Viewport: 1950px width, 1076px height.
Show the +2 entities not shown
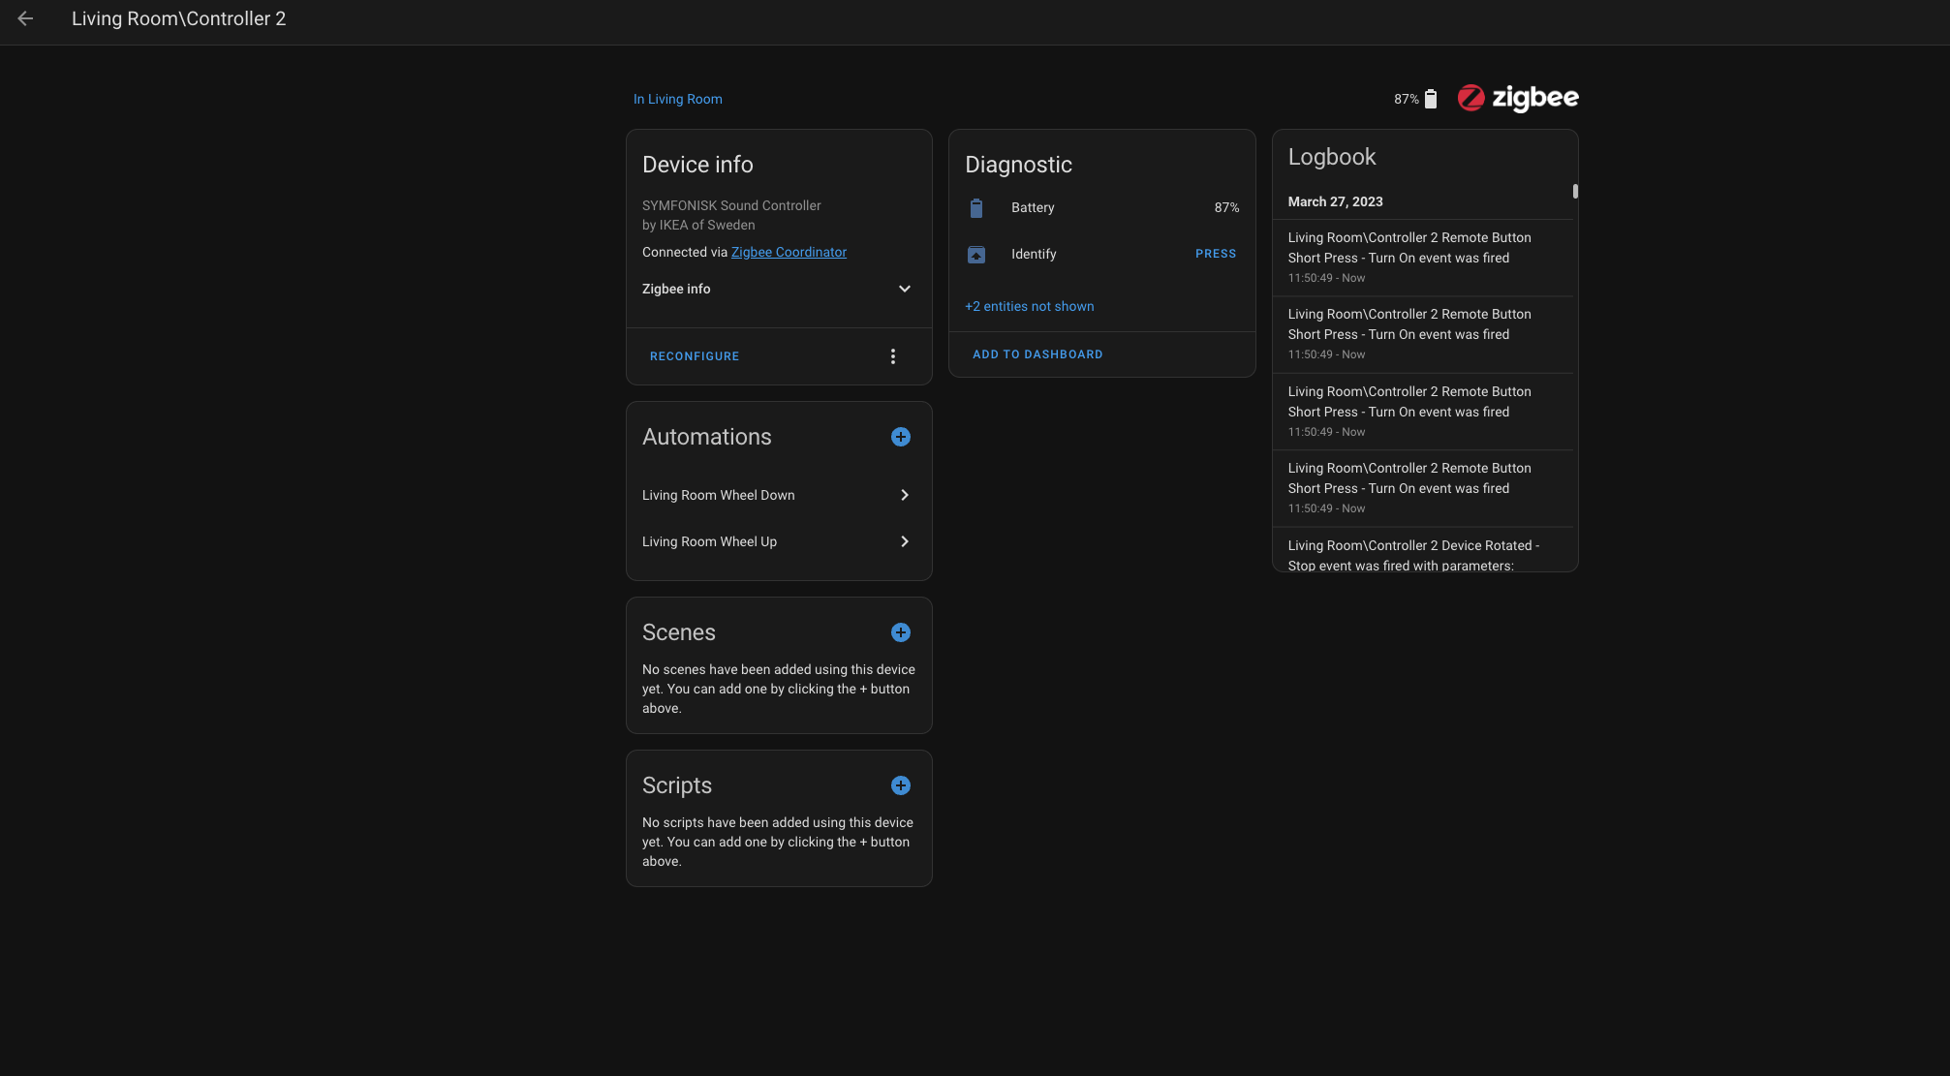[1029, 306]
